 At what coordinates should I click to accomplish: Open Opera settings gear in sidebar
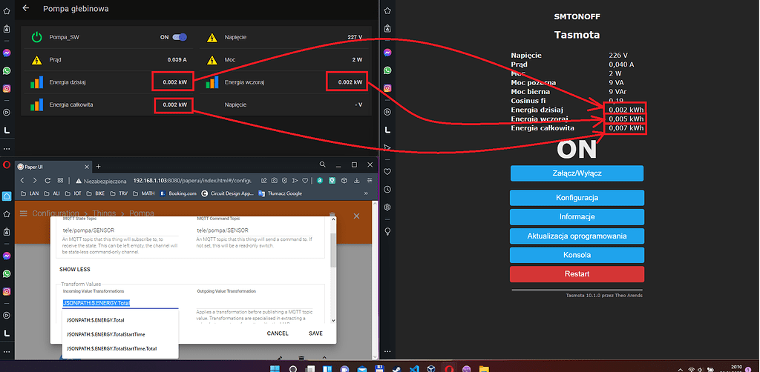point(387,207)
